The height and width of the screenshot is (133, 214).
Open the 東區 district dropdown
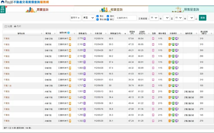[88, 18]
